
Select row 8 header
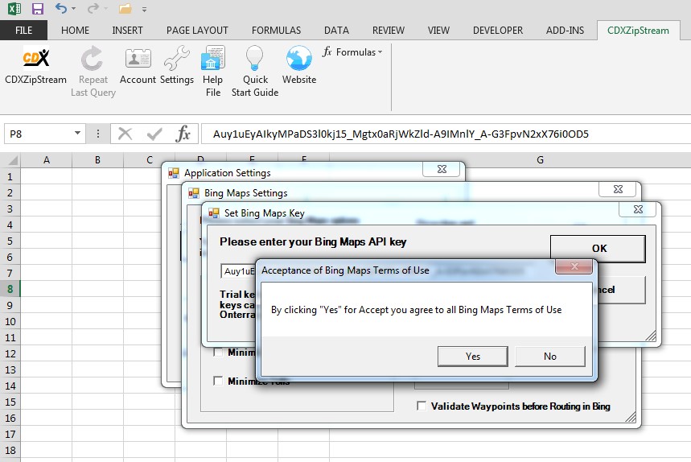(x=10, y=289)
